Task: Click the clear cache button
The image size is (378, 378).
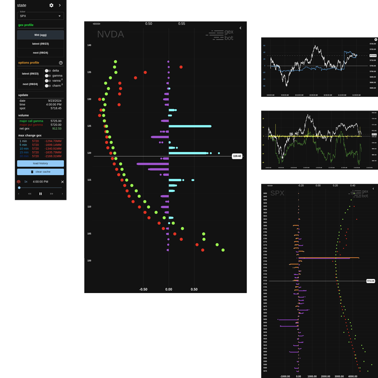Action: [41, 172]
